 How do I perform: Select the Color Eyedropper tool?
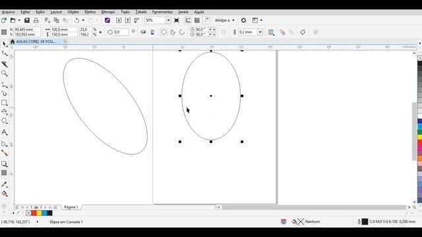pos(5,184)
